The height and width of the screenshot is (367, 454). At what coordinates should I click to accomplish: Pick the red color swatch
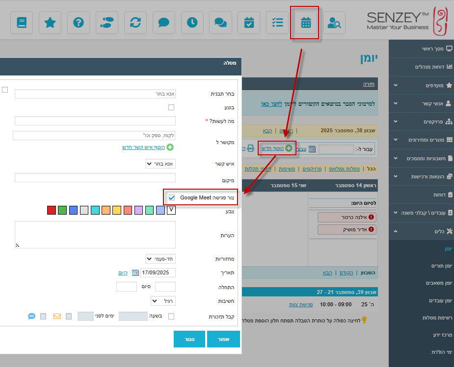52,210
